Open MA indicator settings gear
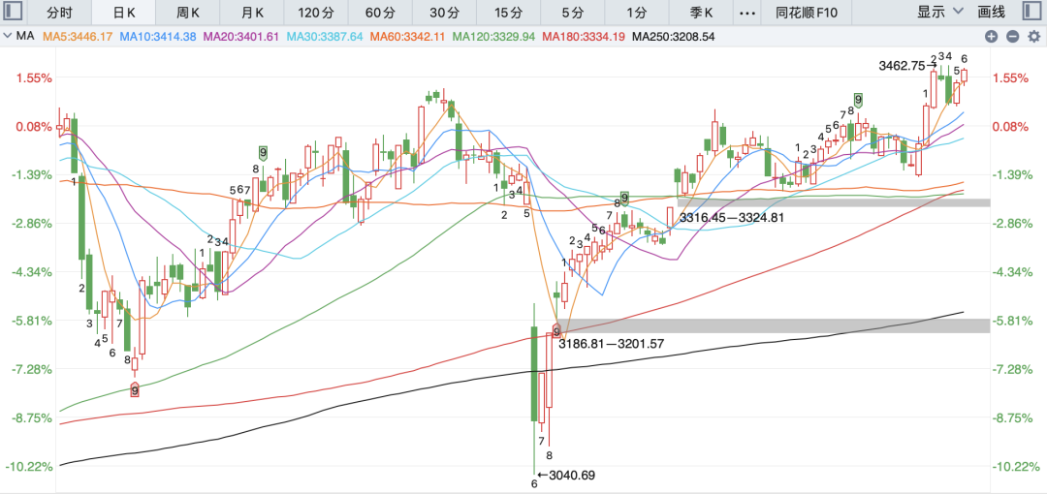 coord(1031,36)
